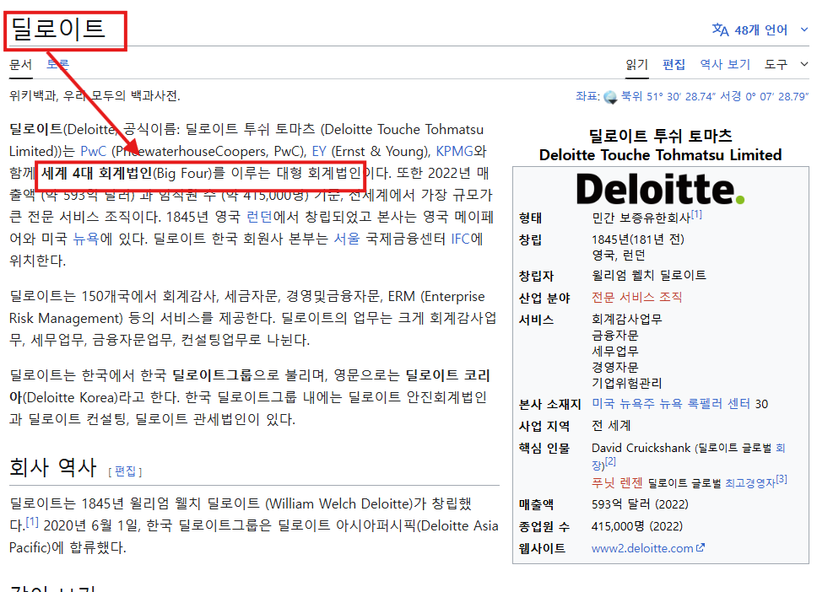Open the 최고경영자 link

tap(750, 484)
